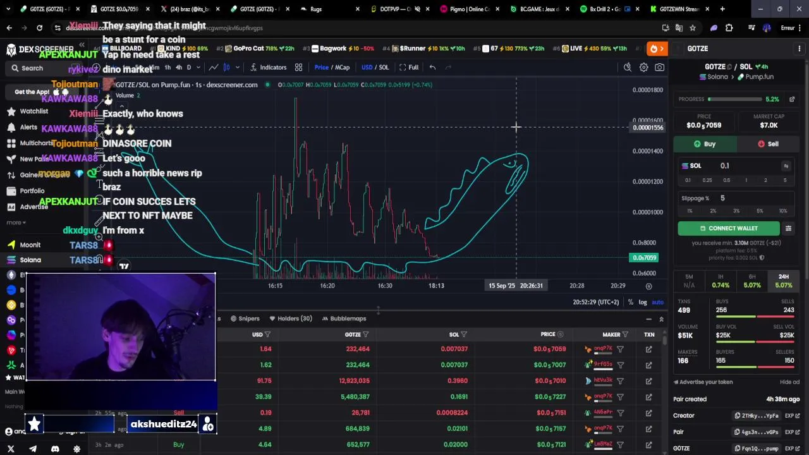Open DEX Screener Telegram link in sidebar footer
Screen dimensions: 809x455
[33, 449]
